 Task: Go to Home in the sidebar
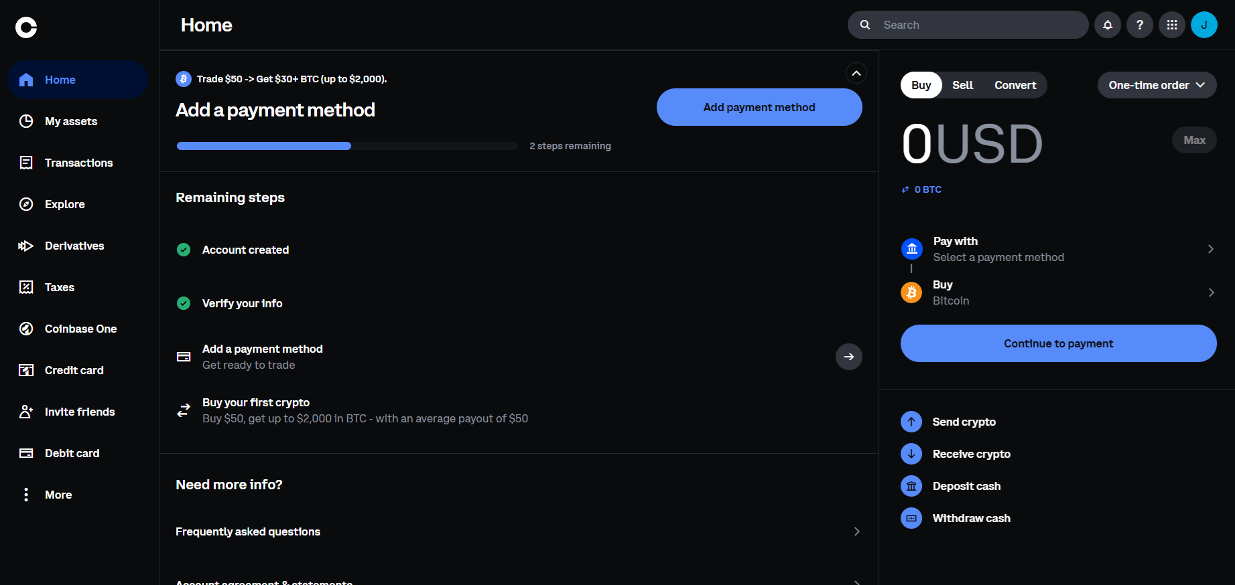tap(78, 80)
